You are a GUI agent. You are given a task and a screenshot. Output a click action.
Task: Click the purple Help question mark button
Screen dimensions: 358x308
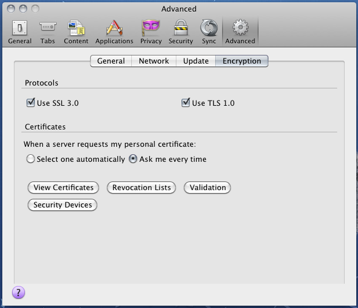pos(19,292)
